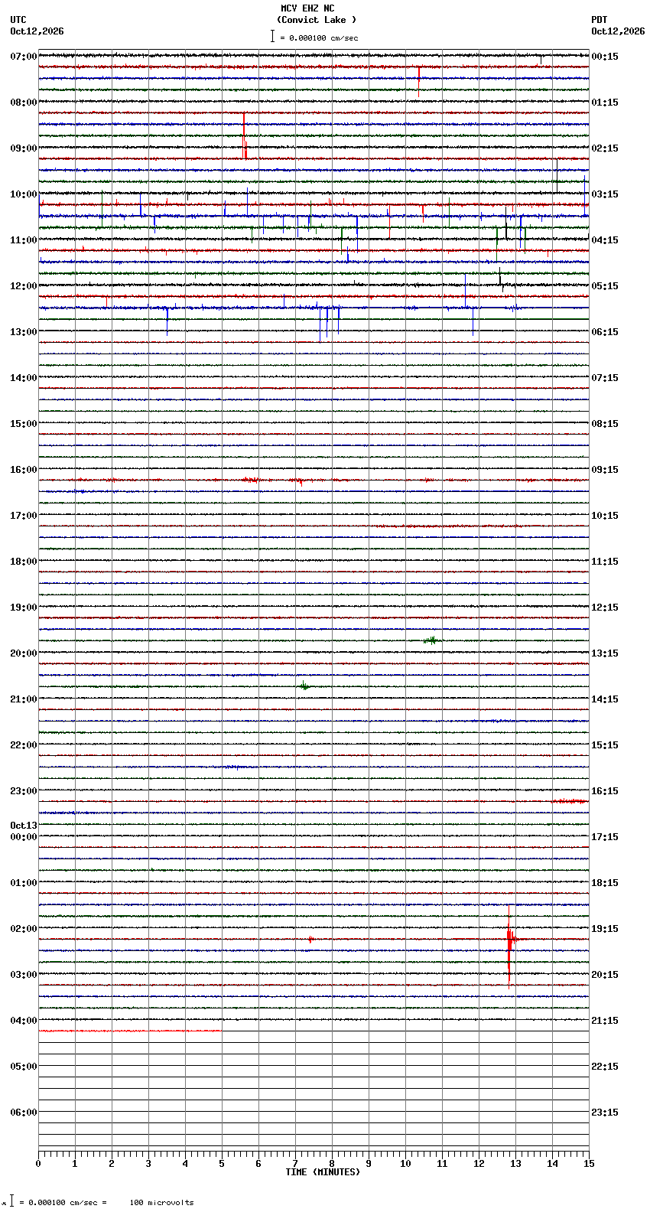The height and width of the screenshot is (1212, 650).
Task: Click the '06:00' UTC row label
Action: tap(24, 1113)
